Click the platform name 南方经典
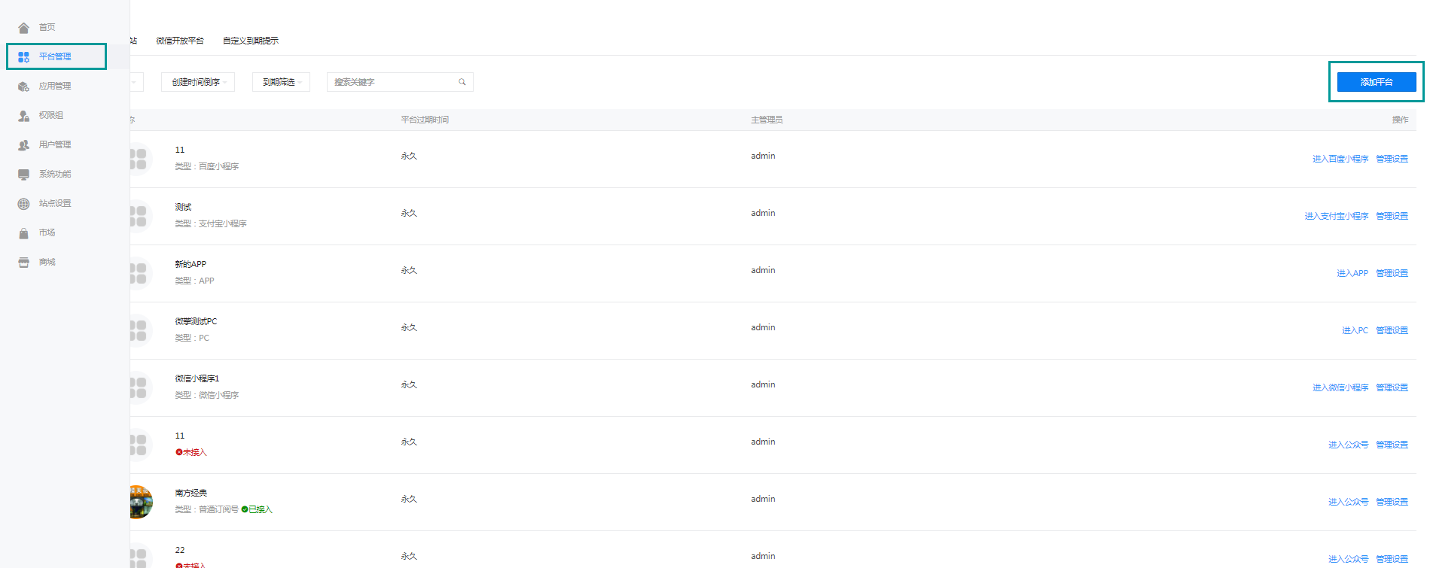This screenshot has width=1430, height=568. click(x=191, y=493)
